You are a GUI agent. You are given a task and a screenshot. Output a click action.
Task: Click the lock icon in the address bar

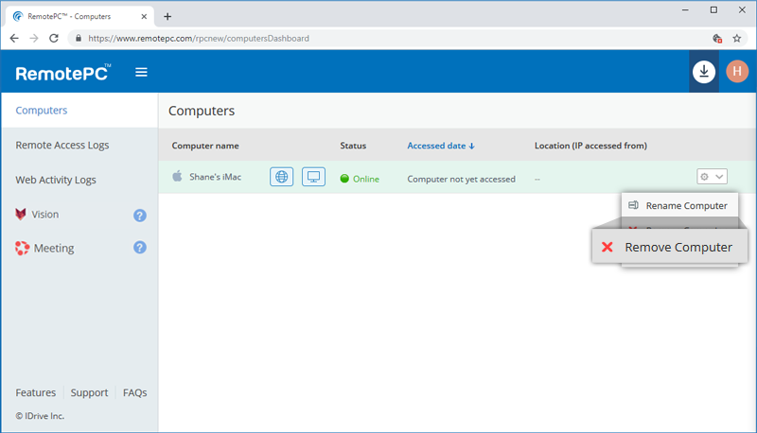[79, 38]
